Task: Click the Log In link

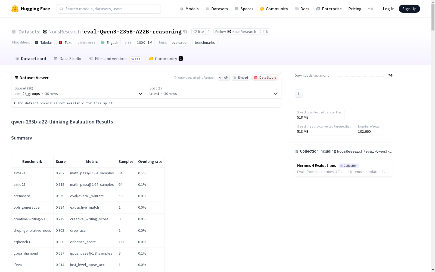Action: click(389, 9)
